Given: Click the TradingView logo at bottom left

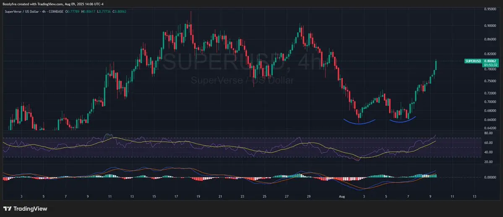Looking at the screenshot, I should (25, 209).
